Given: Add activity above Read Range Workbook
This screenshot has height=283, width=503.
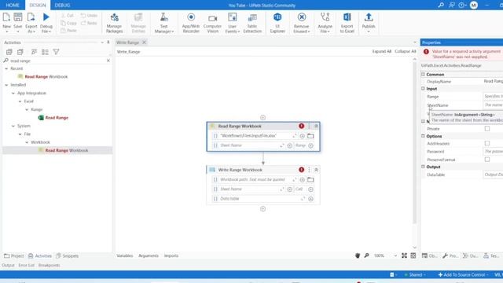Looking at the screenshot, I should pos(263,117).
